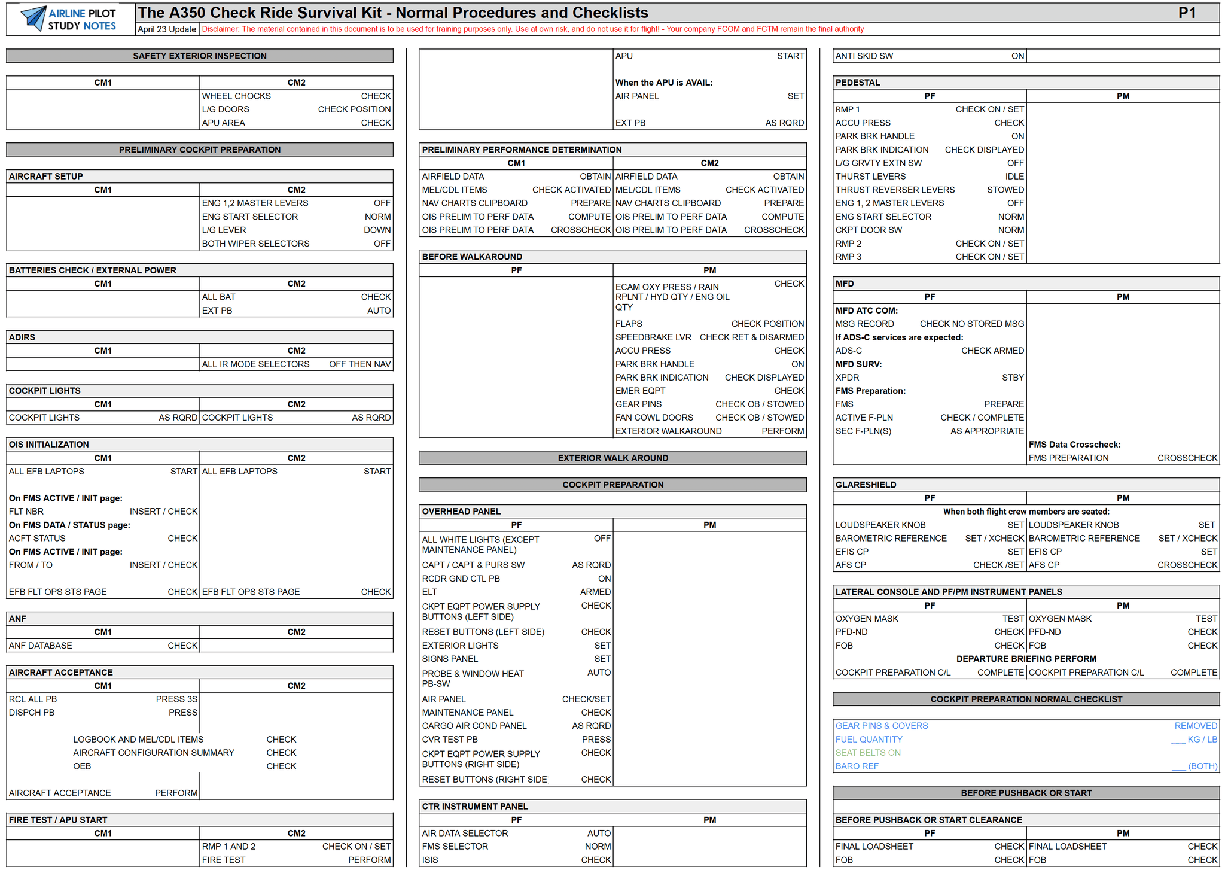The width and height of the screenshot is (1225, 873).
Task: Click the 'APU' START row
Action: tap(710, 56)
